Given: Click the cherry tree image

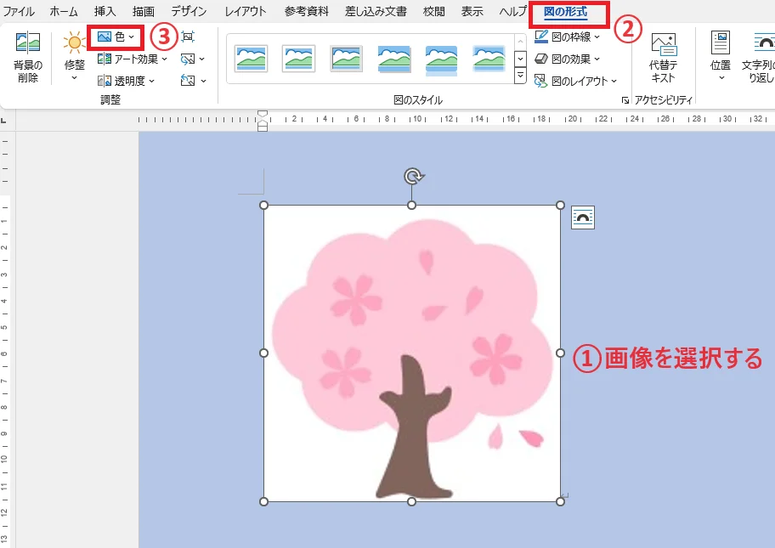Looking at the screenshot, I should point(411,353).
